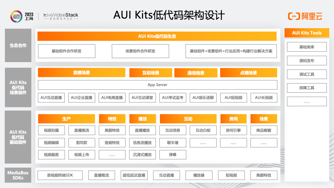Select the 房间 orange header

pyautogui.click(x=233, y=119)
